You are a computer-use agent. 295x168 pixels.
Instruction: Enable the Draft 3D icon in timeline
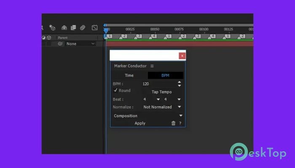(52, 28)
